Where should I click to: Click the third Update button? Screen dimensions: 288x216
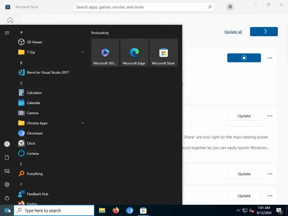(244, 196)
